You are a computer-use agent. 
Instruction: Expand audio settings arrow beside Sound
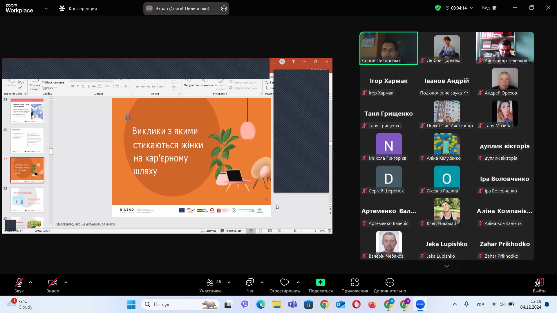30,282
